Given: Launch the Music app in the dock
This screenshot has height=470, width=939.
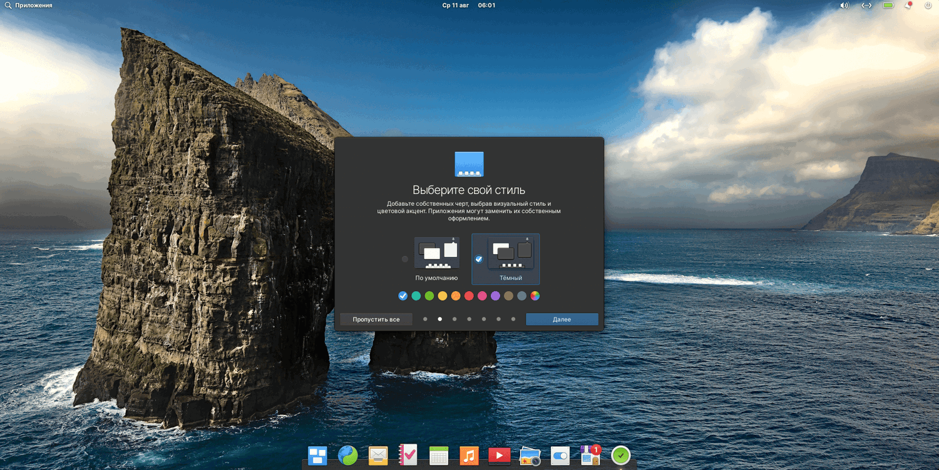Looking at the screenshot, I should click(469, 456).
